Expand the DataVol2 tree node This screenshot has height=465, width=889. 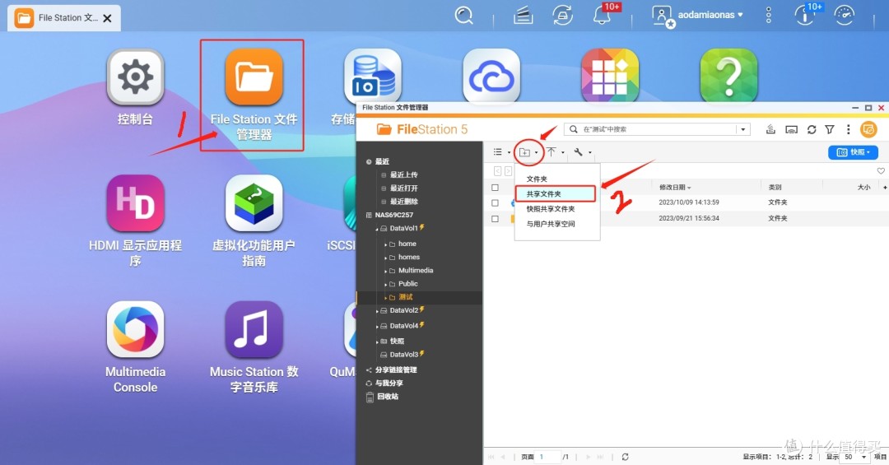(377, 311)
